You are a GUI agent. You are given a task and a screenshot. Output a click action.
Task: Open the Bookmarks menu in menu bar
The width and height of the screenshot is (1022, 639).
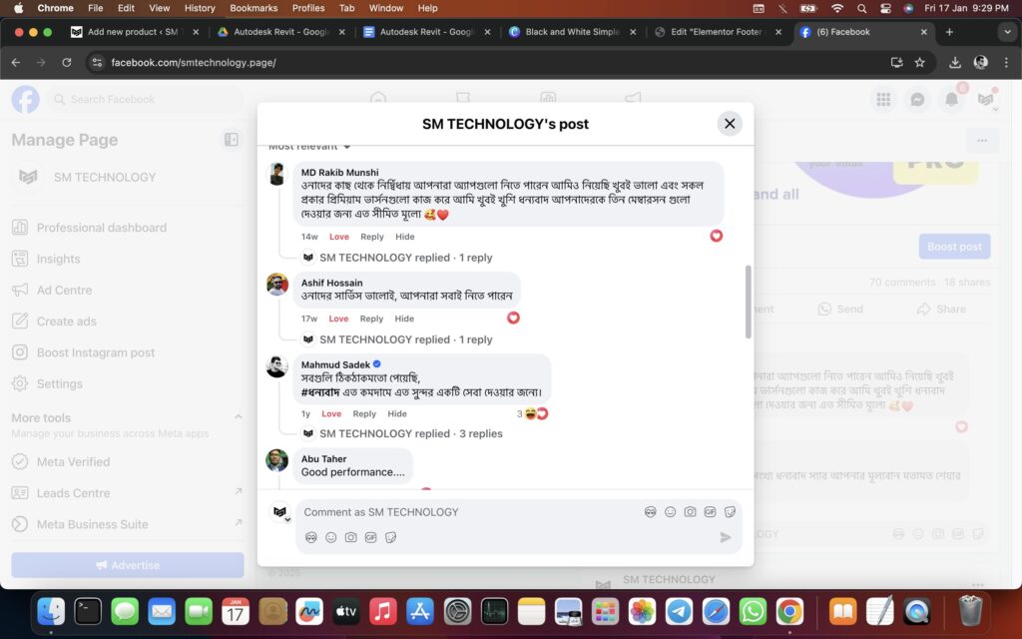pos(254,8)
